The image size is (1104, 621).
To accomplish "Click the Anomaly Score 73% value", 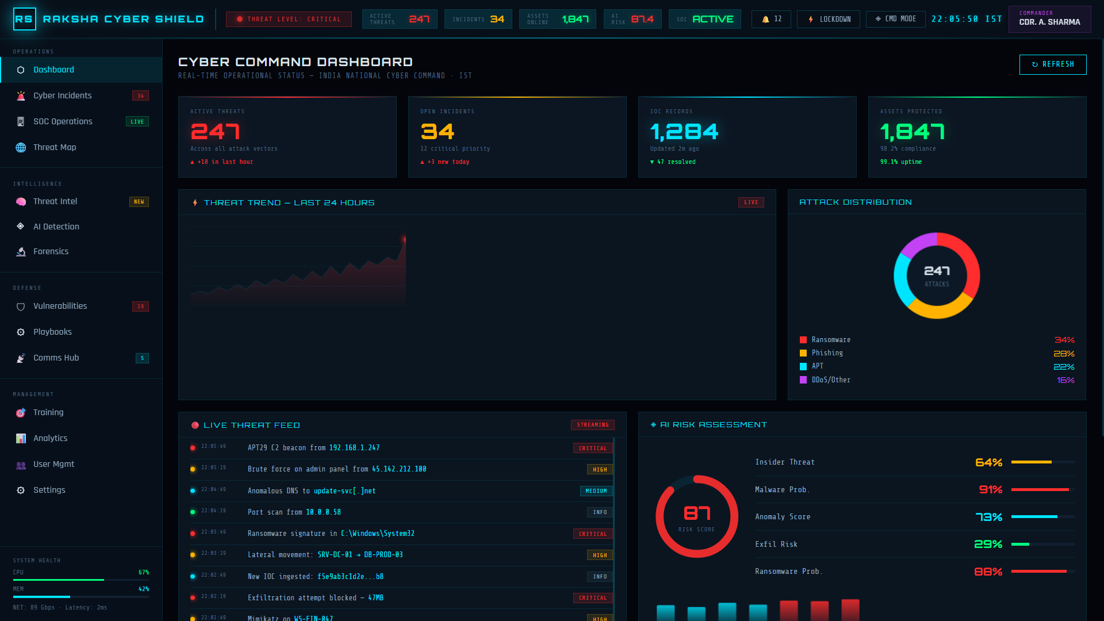I will coord(989,517).
